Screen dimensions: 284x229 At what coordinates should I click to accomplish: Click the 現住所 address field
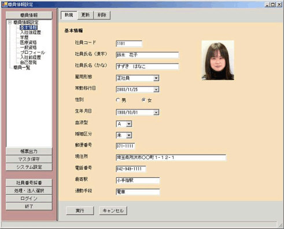171,158
